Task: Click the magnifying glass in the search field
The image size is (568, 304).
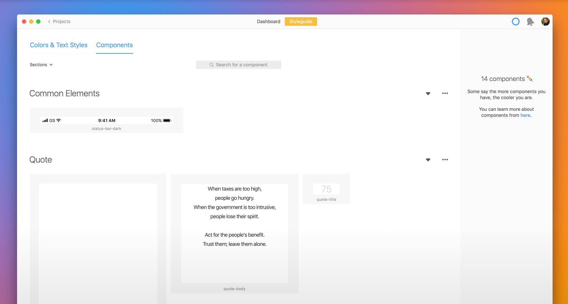Action: click(x=211, y=65)
